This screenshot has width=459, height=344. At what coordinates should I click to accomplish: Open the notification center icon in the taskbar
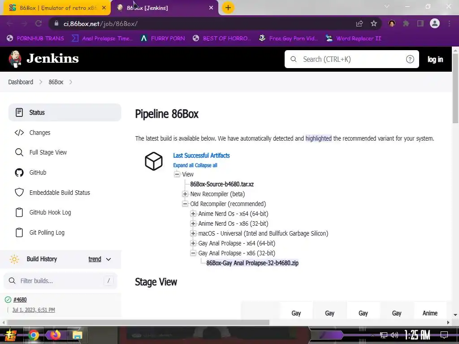pyautogui.click(x=444, y=335)
